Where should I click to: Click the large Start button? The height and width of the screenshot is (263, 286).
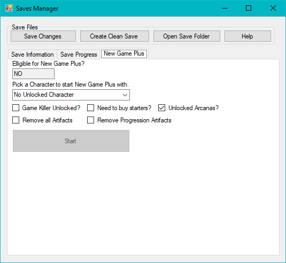(x=71, y=141)
